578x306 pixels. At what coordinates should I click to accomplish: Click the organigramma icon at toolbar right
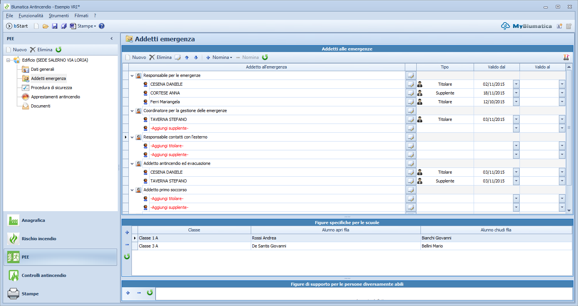click(566, 57)
